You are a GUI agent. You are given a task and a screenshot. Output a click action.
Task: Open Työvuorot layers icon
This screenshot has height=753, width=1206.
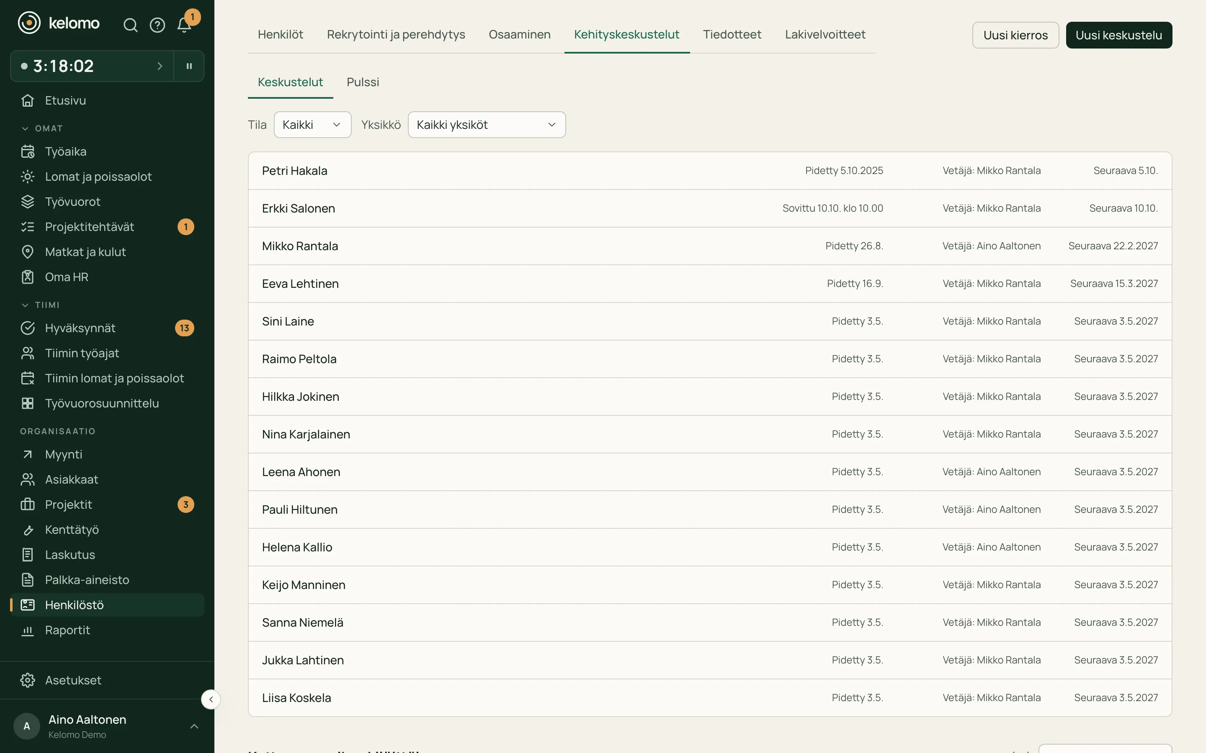click(x=28, y=202)
